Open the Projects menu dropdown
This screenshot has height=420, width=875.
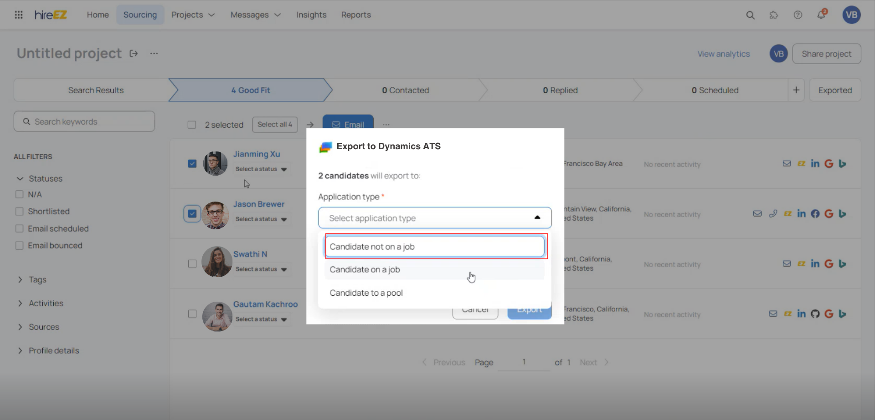(193, 15)
